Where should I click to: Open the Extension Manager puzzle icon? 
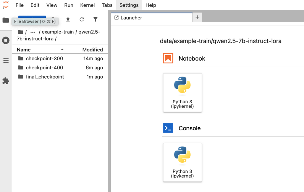[6, 81]
